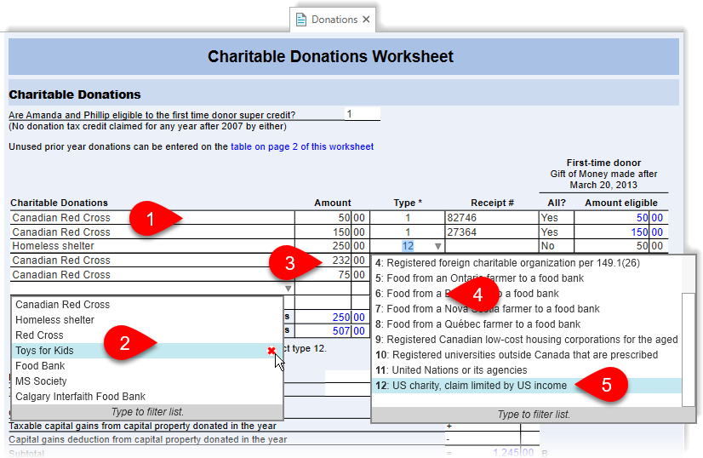This screenshot has height=458, width=703.
Task: Choose type 10 prescribed universities outside Canada
Action: pyautogui.click(x=526, y=354)
